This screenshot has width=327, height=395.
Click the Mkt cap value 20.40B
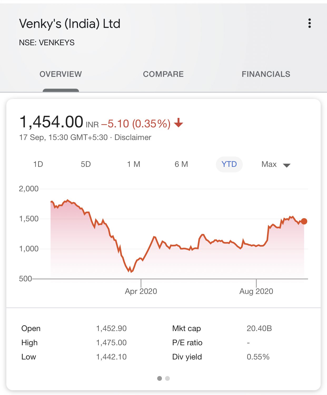click(259, 328)
